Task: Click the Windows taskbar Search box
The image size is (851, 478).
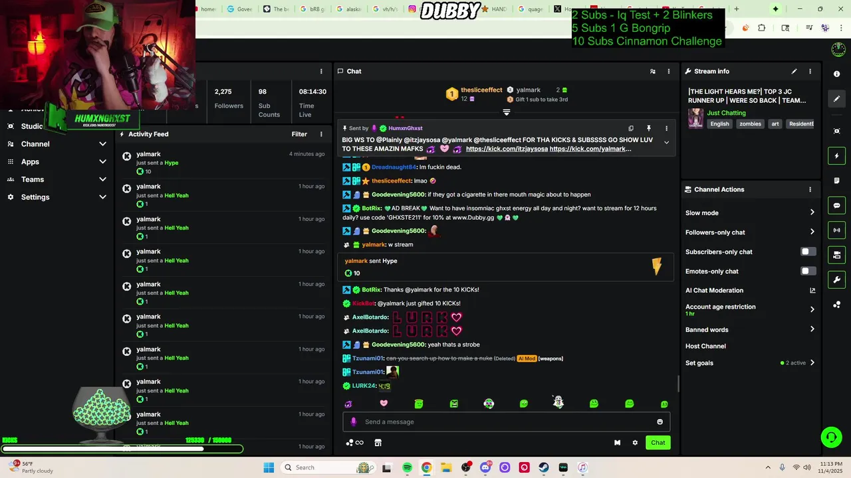Action: pos(329,467)
